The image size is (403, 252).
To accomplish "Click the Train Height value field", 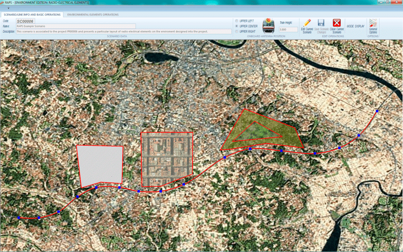I will click(288, 30).
